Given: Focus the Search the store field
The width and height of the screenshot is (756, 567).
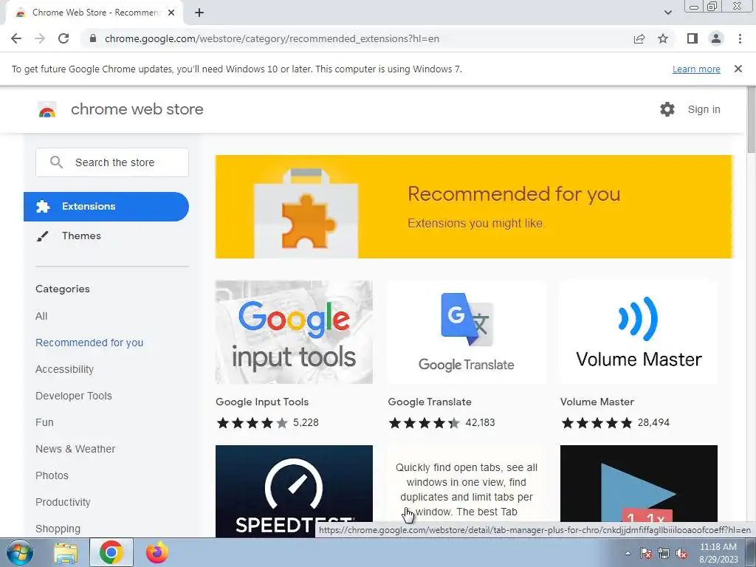Looking at the screenshot, I should pyautogui.click(x=112, y=162).
